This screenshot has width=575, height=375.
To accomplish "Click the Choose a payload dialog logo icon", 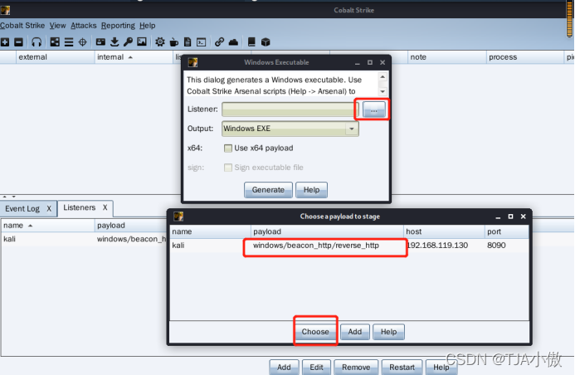I will click(x=178, y=217).
